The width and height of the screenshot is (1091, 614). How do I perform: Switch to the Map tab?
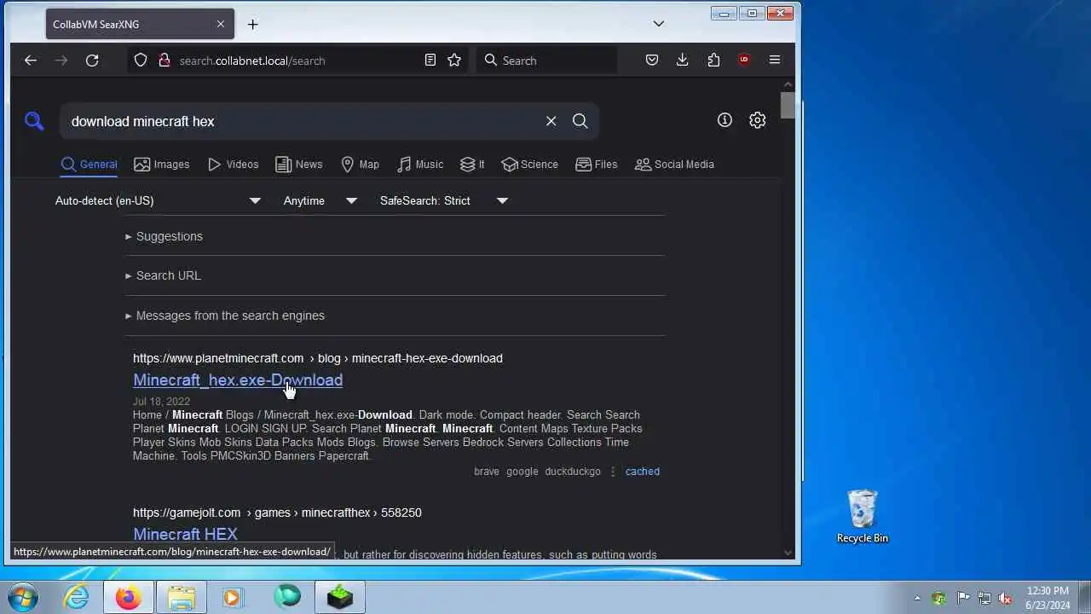tap(360, 165)
